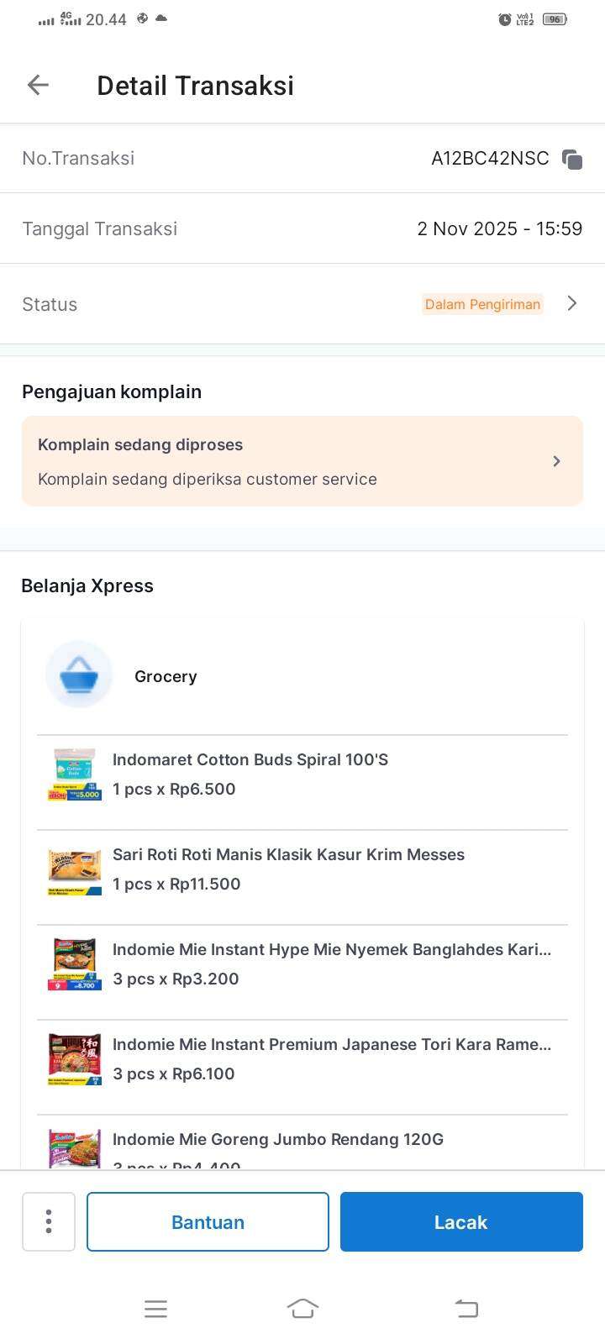The height and width of the screenshot is (1344, 605).
Task: Copy the transaction number A12BC42NSC
Action: point(572,159)
